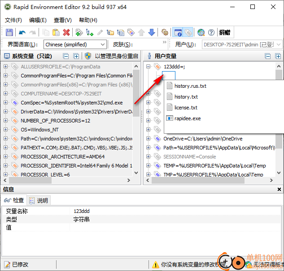Image resolution: width=284 pixels, height=271 pixels.
Task: Select the DriverData system variable
Action: (x=76, y=112)
